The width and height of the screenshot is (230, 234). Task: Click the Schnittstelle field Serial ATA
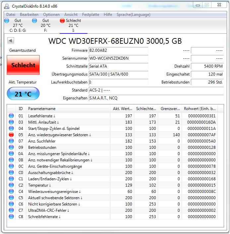coord(119,66)
